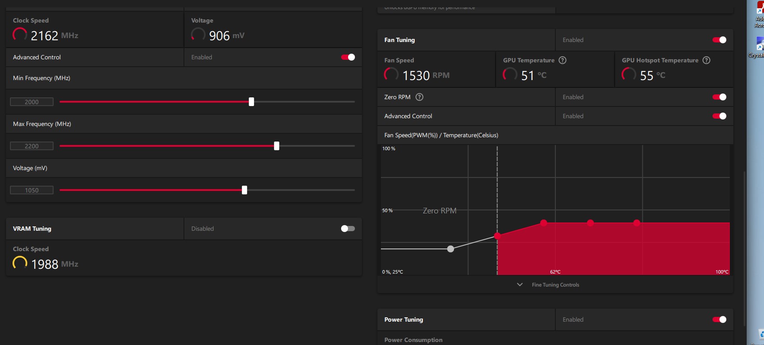Screen dimensions: 764x345
Task: Disable Advanced Control under the Fan Tuning section
Action: (719, 116)
